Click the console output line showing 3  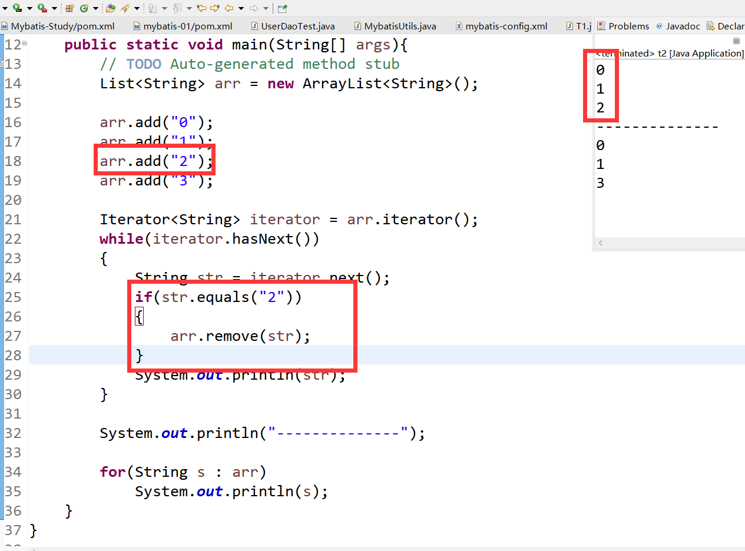click(x=600, y=183)
